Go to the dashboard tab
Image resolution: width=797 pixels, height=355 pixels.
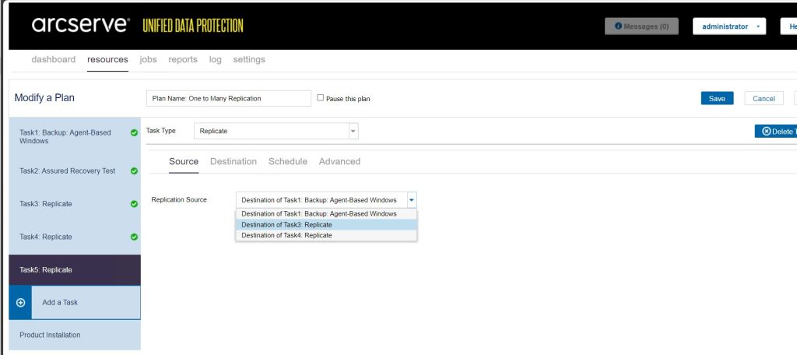tap(54, 59)
